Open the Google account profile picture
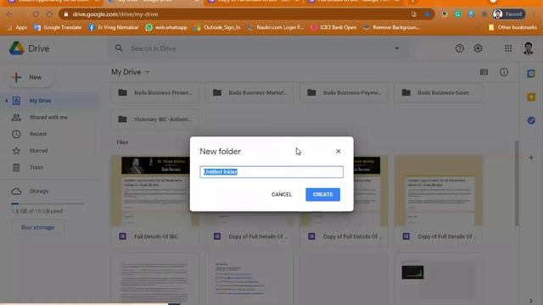The height and width of the screenshot is (305, 543). pos(528,48)
